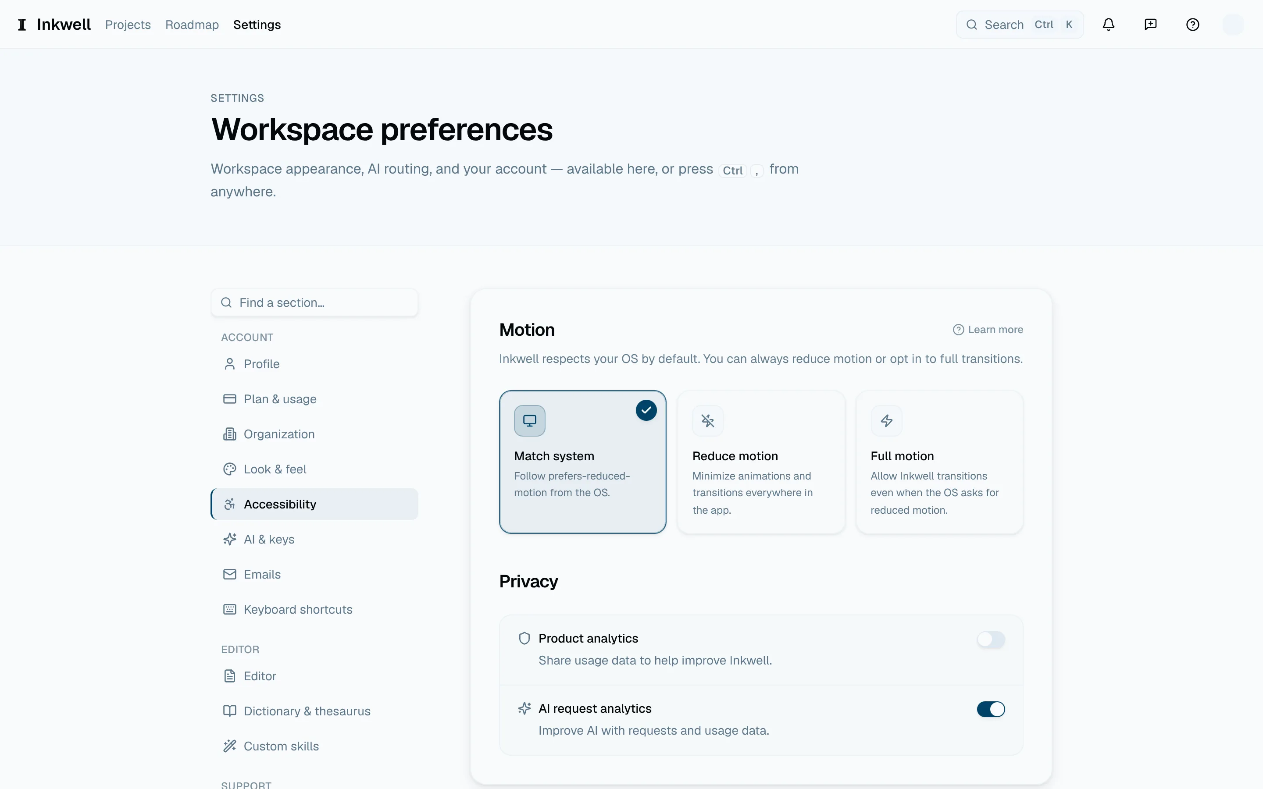Screen dimensions: 1263x789
Task: Click the Custom skills wand icon
Action: pyautogui.click(x=230, y=746)
